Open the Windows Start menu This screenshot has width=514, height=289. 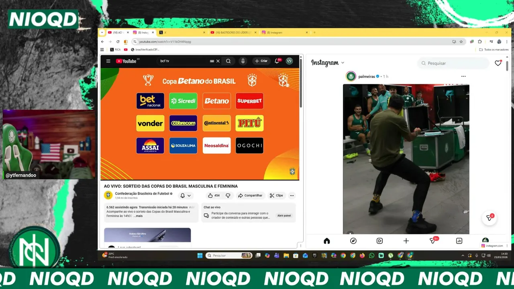click(x=200, y=255)
